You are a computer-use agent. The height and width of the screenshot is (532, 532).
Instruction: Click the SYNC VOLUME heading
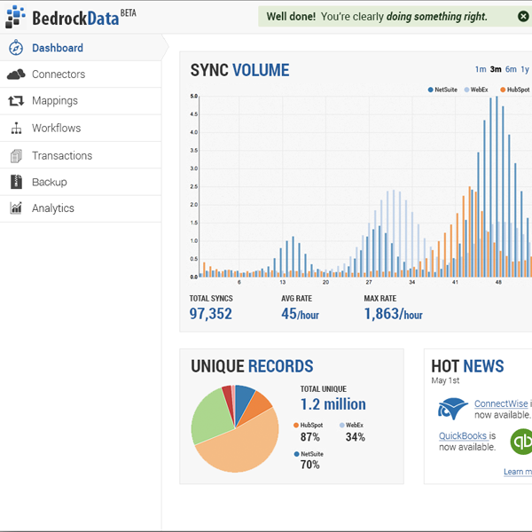[x=239, y=70]
